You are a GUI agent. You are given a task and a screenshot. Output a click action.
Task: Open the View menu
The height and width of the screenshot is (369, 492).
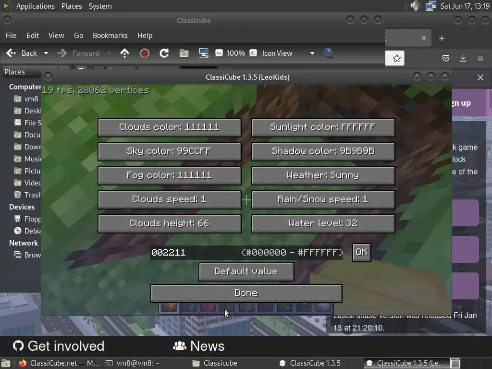click(x=56, y=36)
